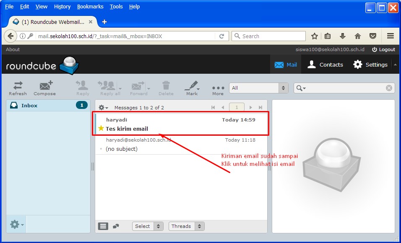This screenshot has width=401, height=243.
Task: Expand the Select dropdown
Action: [148, 226]
